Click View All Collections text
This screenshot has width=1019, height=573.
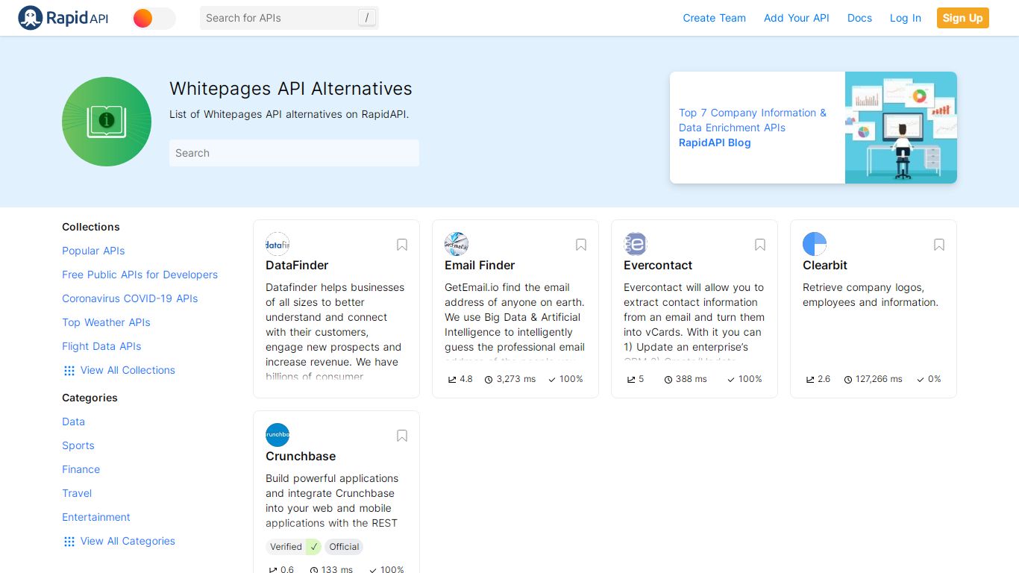click(128, 370)
